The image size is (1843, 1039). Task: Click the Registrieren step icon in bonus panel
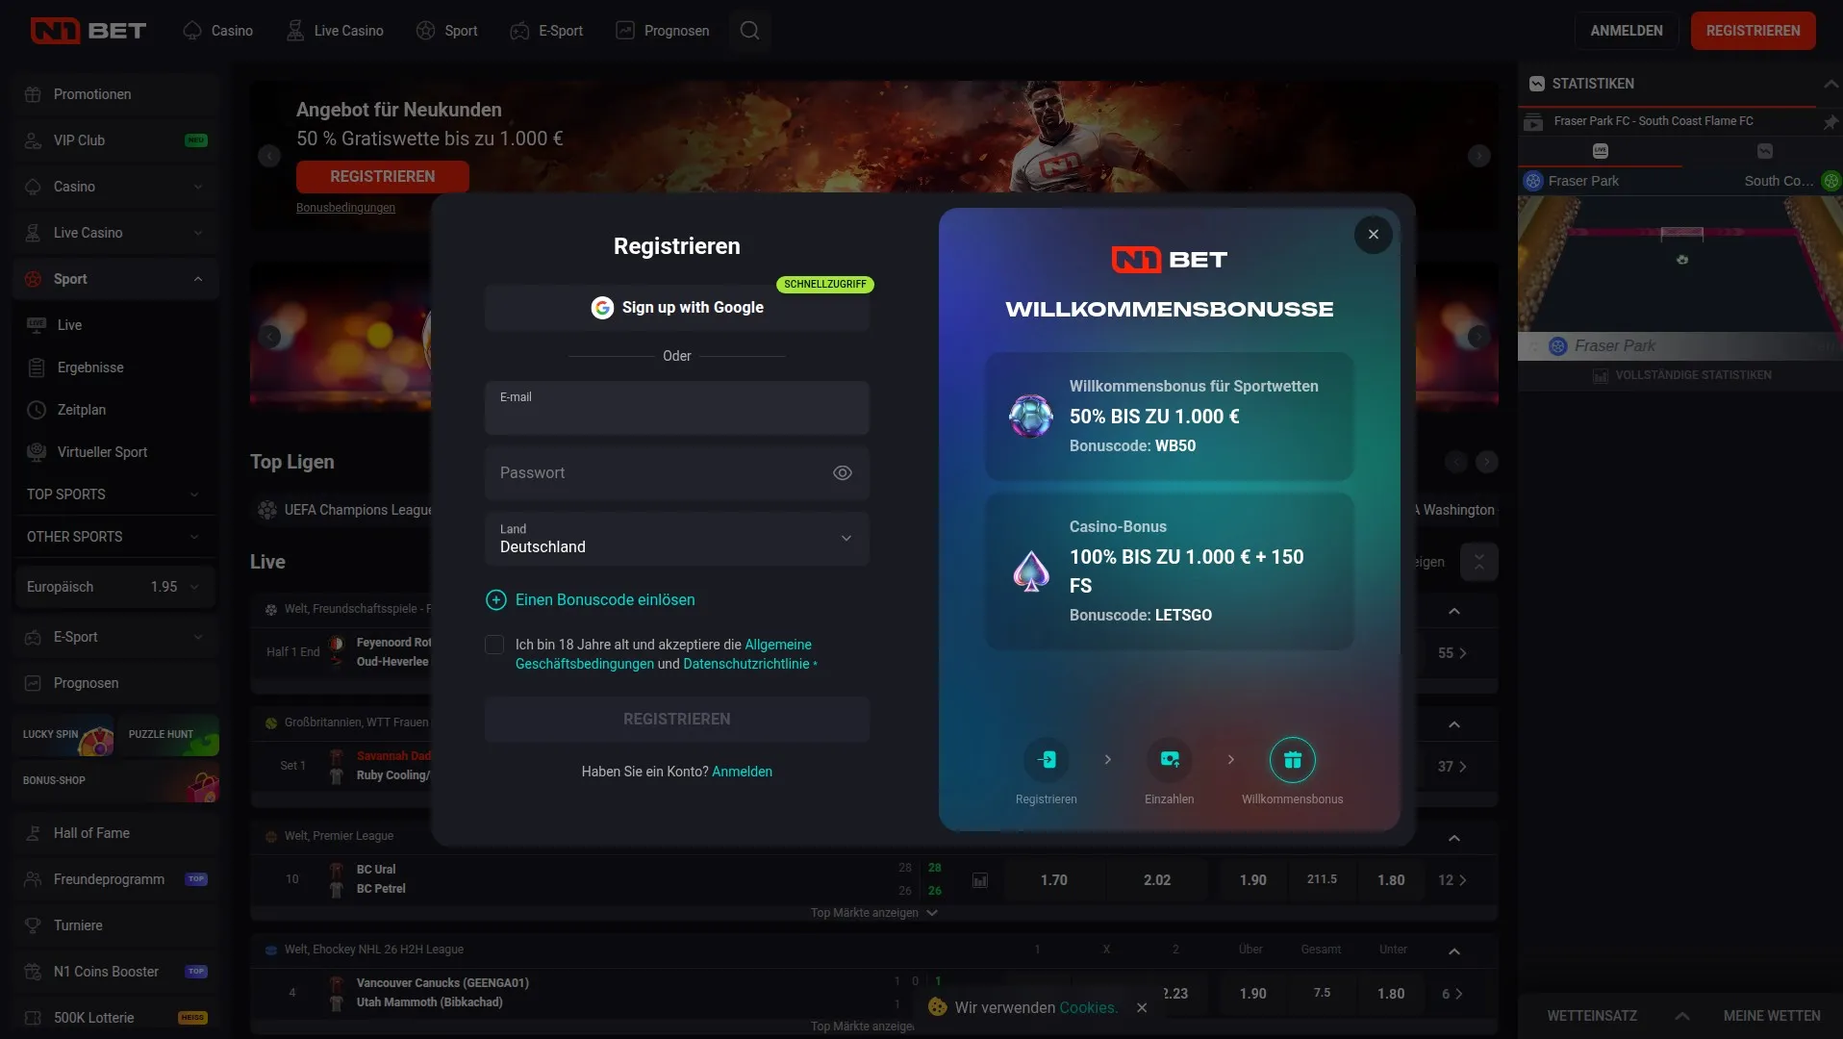coord(1047,760)
